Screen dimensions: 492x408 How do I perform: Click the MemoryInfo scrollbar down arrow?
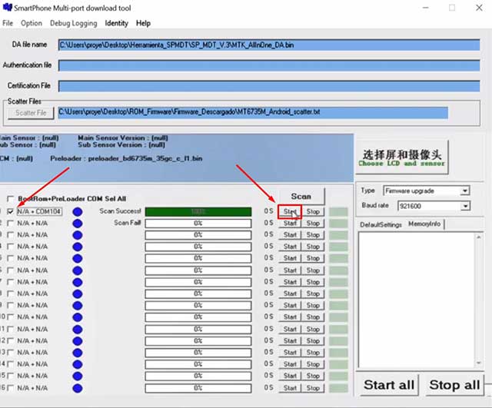click(x=478, y=363)
